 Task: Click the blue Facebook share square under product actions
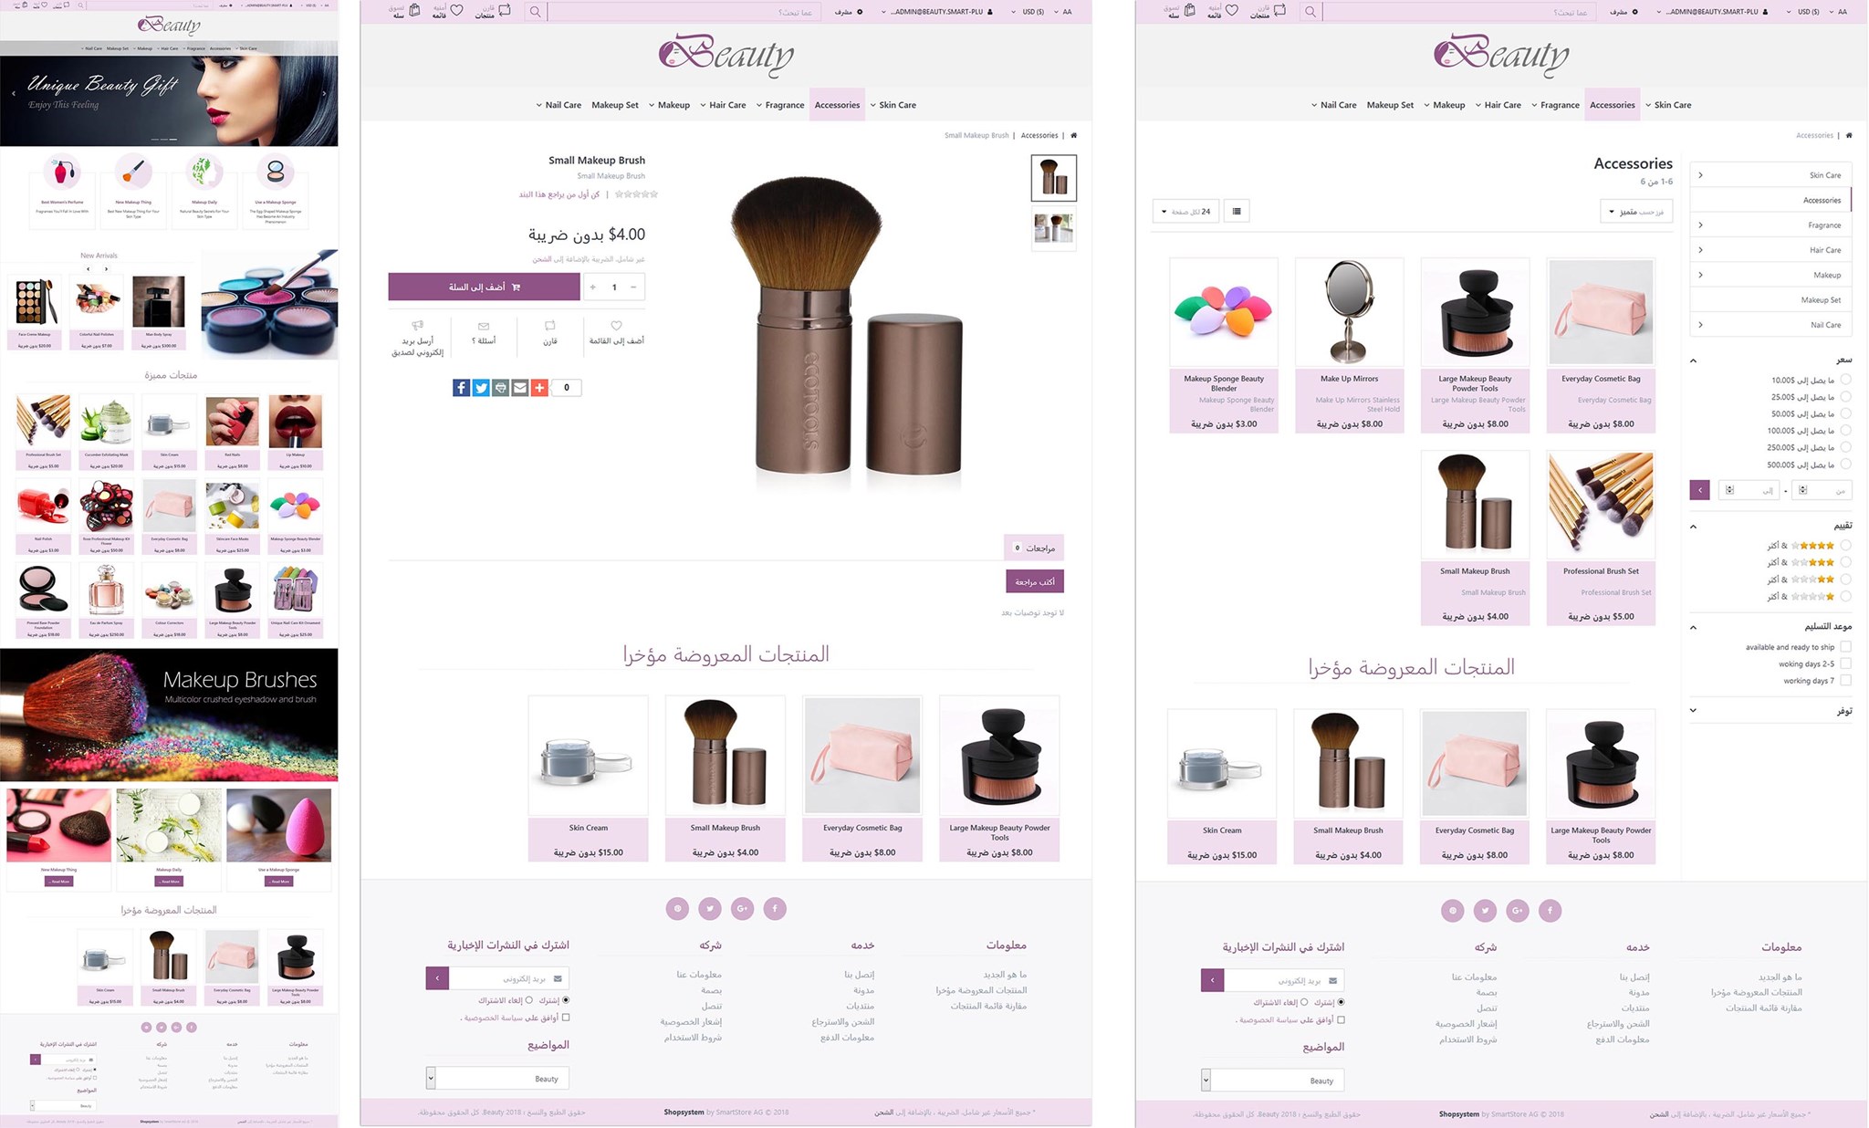[x=461, y=388]
